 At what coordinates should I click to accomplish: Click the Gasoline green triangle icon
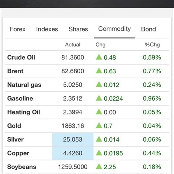99,98
